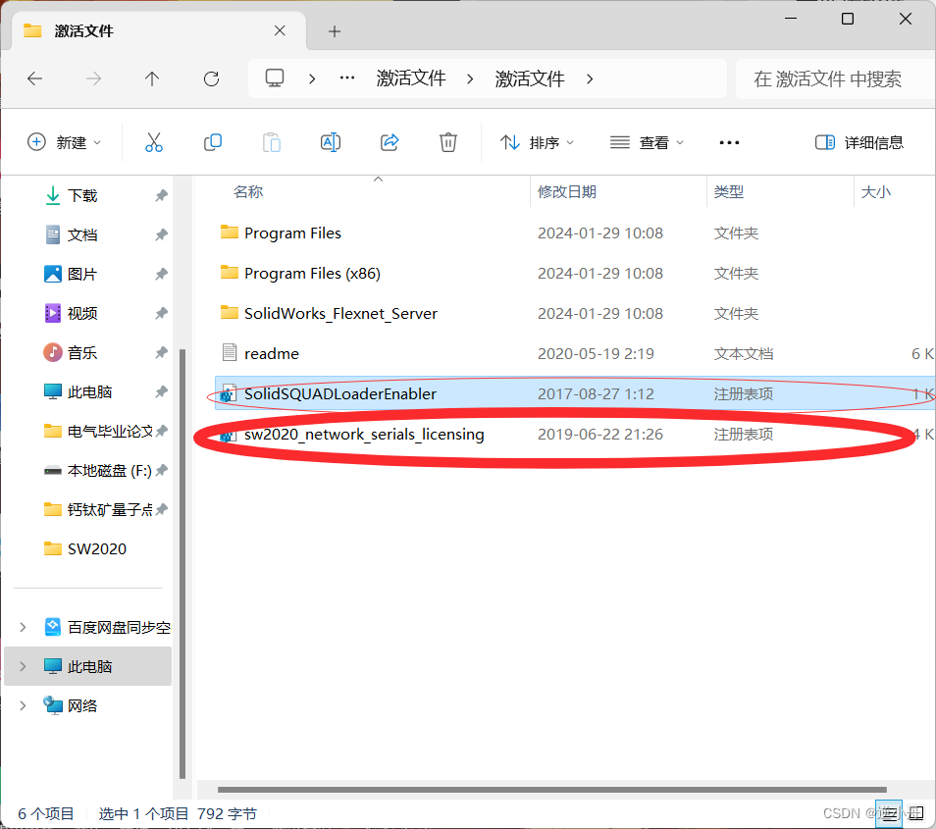The width and height of the screenshot is (936, 829).
Task: Open Music (音乐) in sidebar
Action: (81, 353)
